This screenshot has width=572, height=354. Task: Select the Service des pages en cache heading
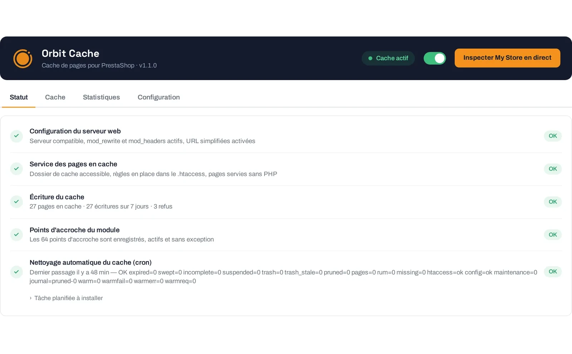pyautogui.click(x=73, y=164)
